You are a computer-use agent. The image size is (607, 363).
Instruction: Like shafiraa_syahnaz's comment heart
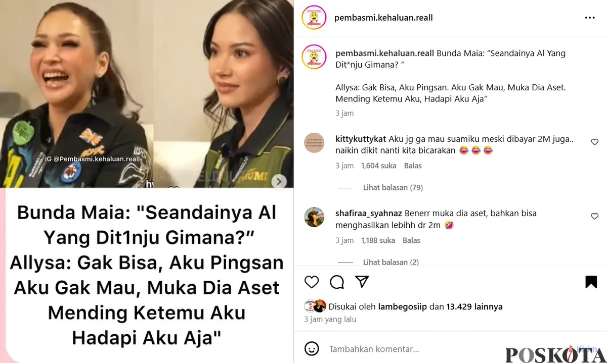(595, 217)
